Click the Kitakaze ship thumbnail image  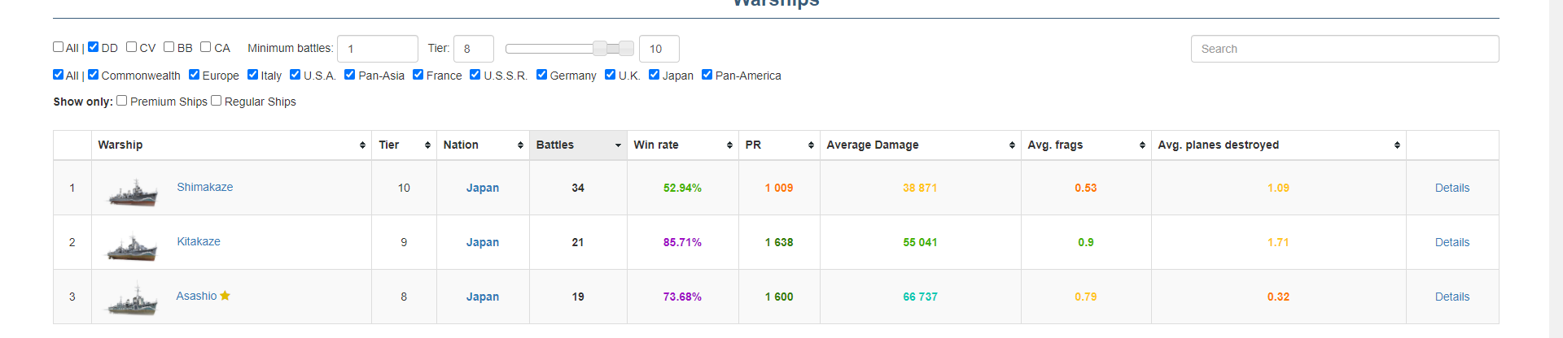click(x=133, y=247)
